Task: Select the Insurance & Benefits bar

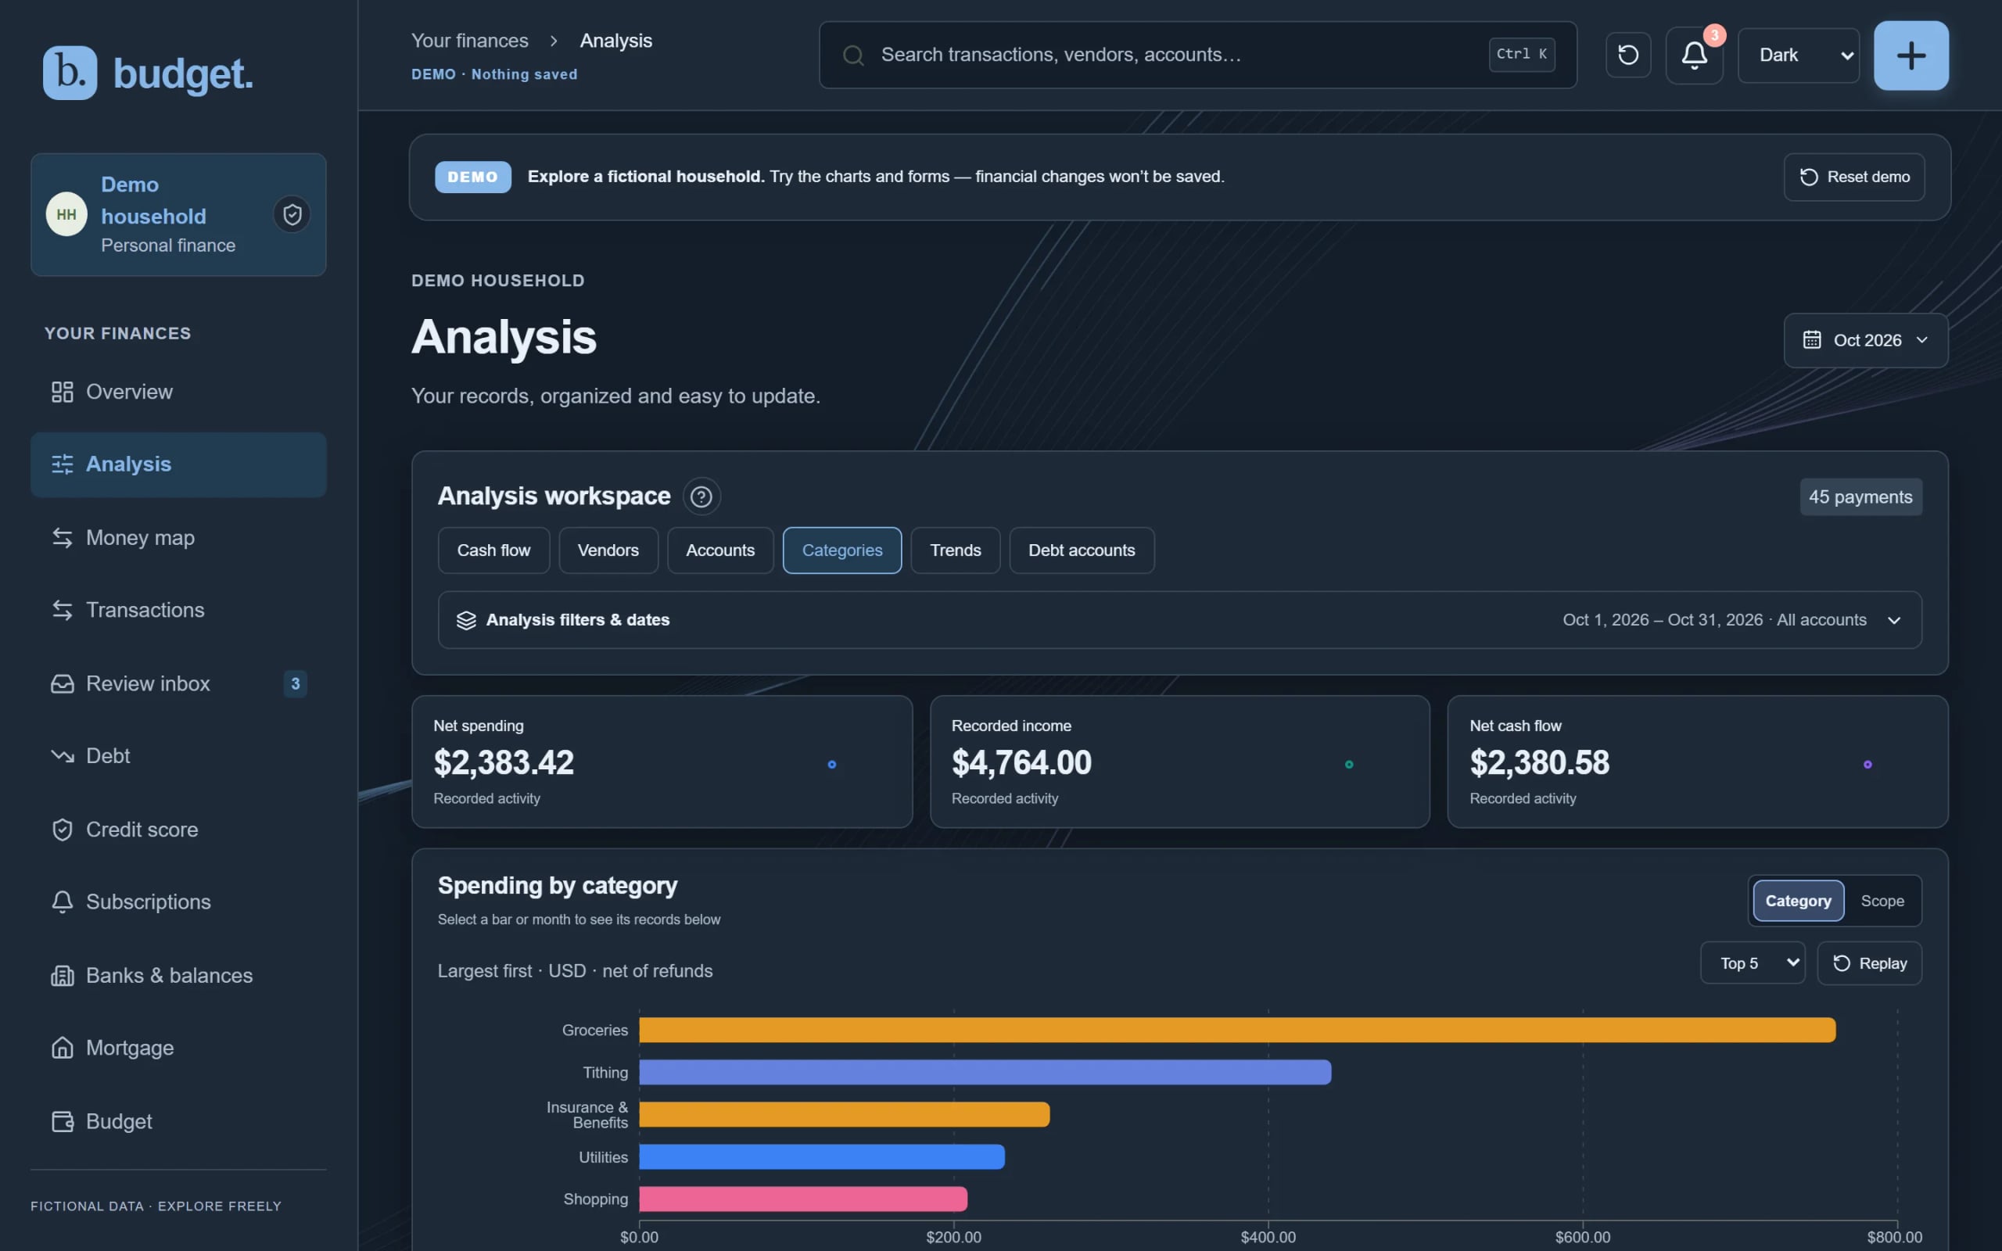Action: tap(844, 1114)
